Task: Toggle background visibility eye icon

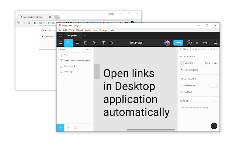Action: (x=215, y=63)
